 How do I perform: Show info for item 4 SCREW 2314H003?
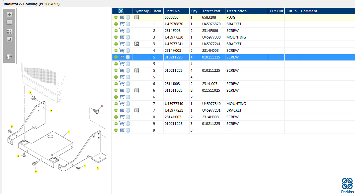[x=128, y=50]
